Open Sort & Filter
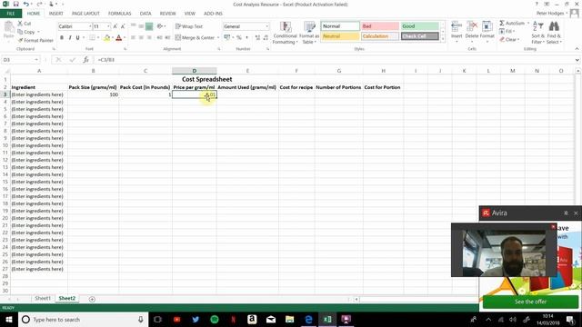Viewport: 582px width, 327px height. tap(537, 33)
